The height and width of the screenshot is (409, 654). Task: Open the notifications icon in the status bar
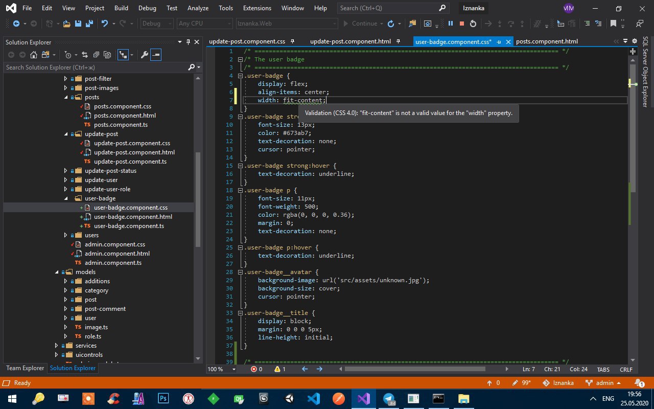click(639, 382)
